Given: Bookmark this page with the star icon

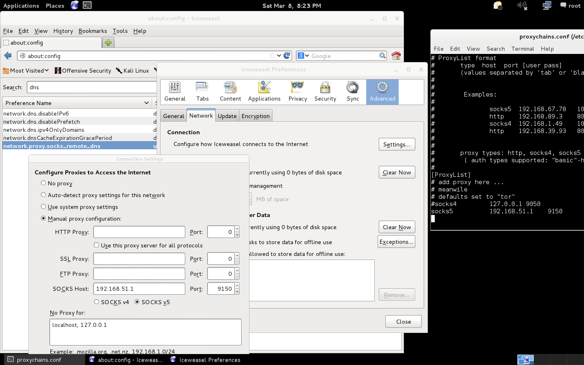Looking at the screenshot, I should (x=273, y=56).
